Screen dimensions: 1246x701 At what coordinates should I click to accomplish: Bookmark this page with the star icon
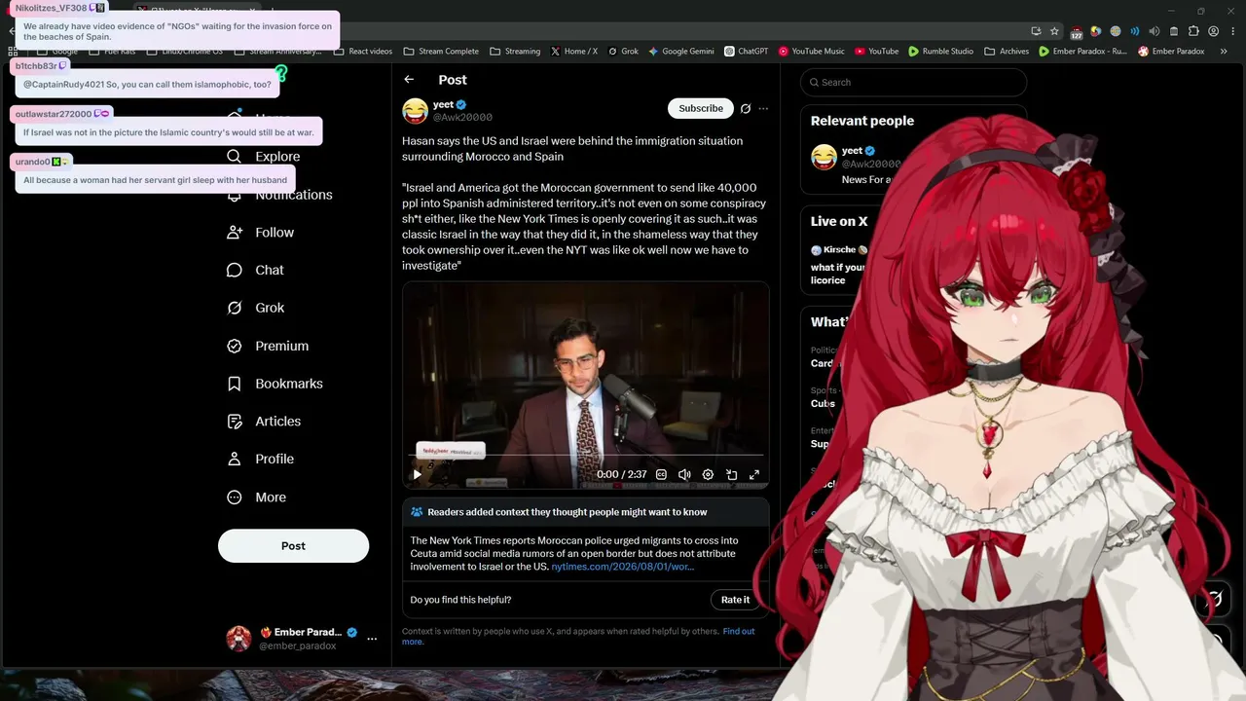coord(1054,31)
